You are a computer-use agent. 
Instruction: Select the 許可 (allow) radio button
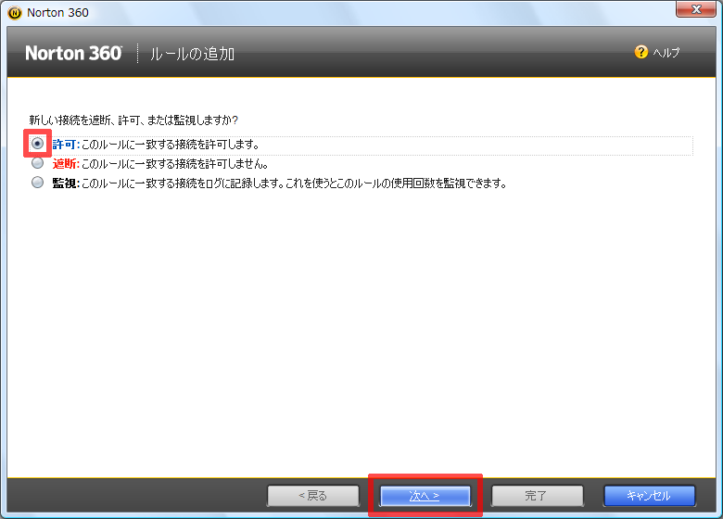pyautogui.click(x=37, y=144)
